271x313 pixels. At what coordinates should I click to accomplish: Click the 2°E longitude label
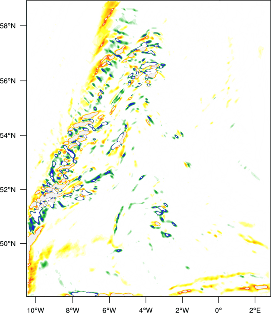(255, 310)
